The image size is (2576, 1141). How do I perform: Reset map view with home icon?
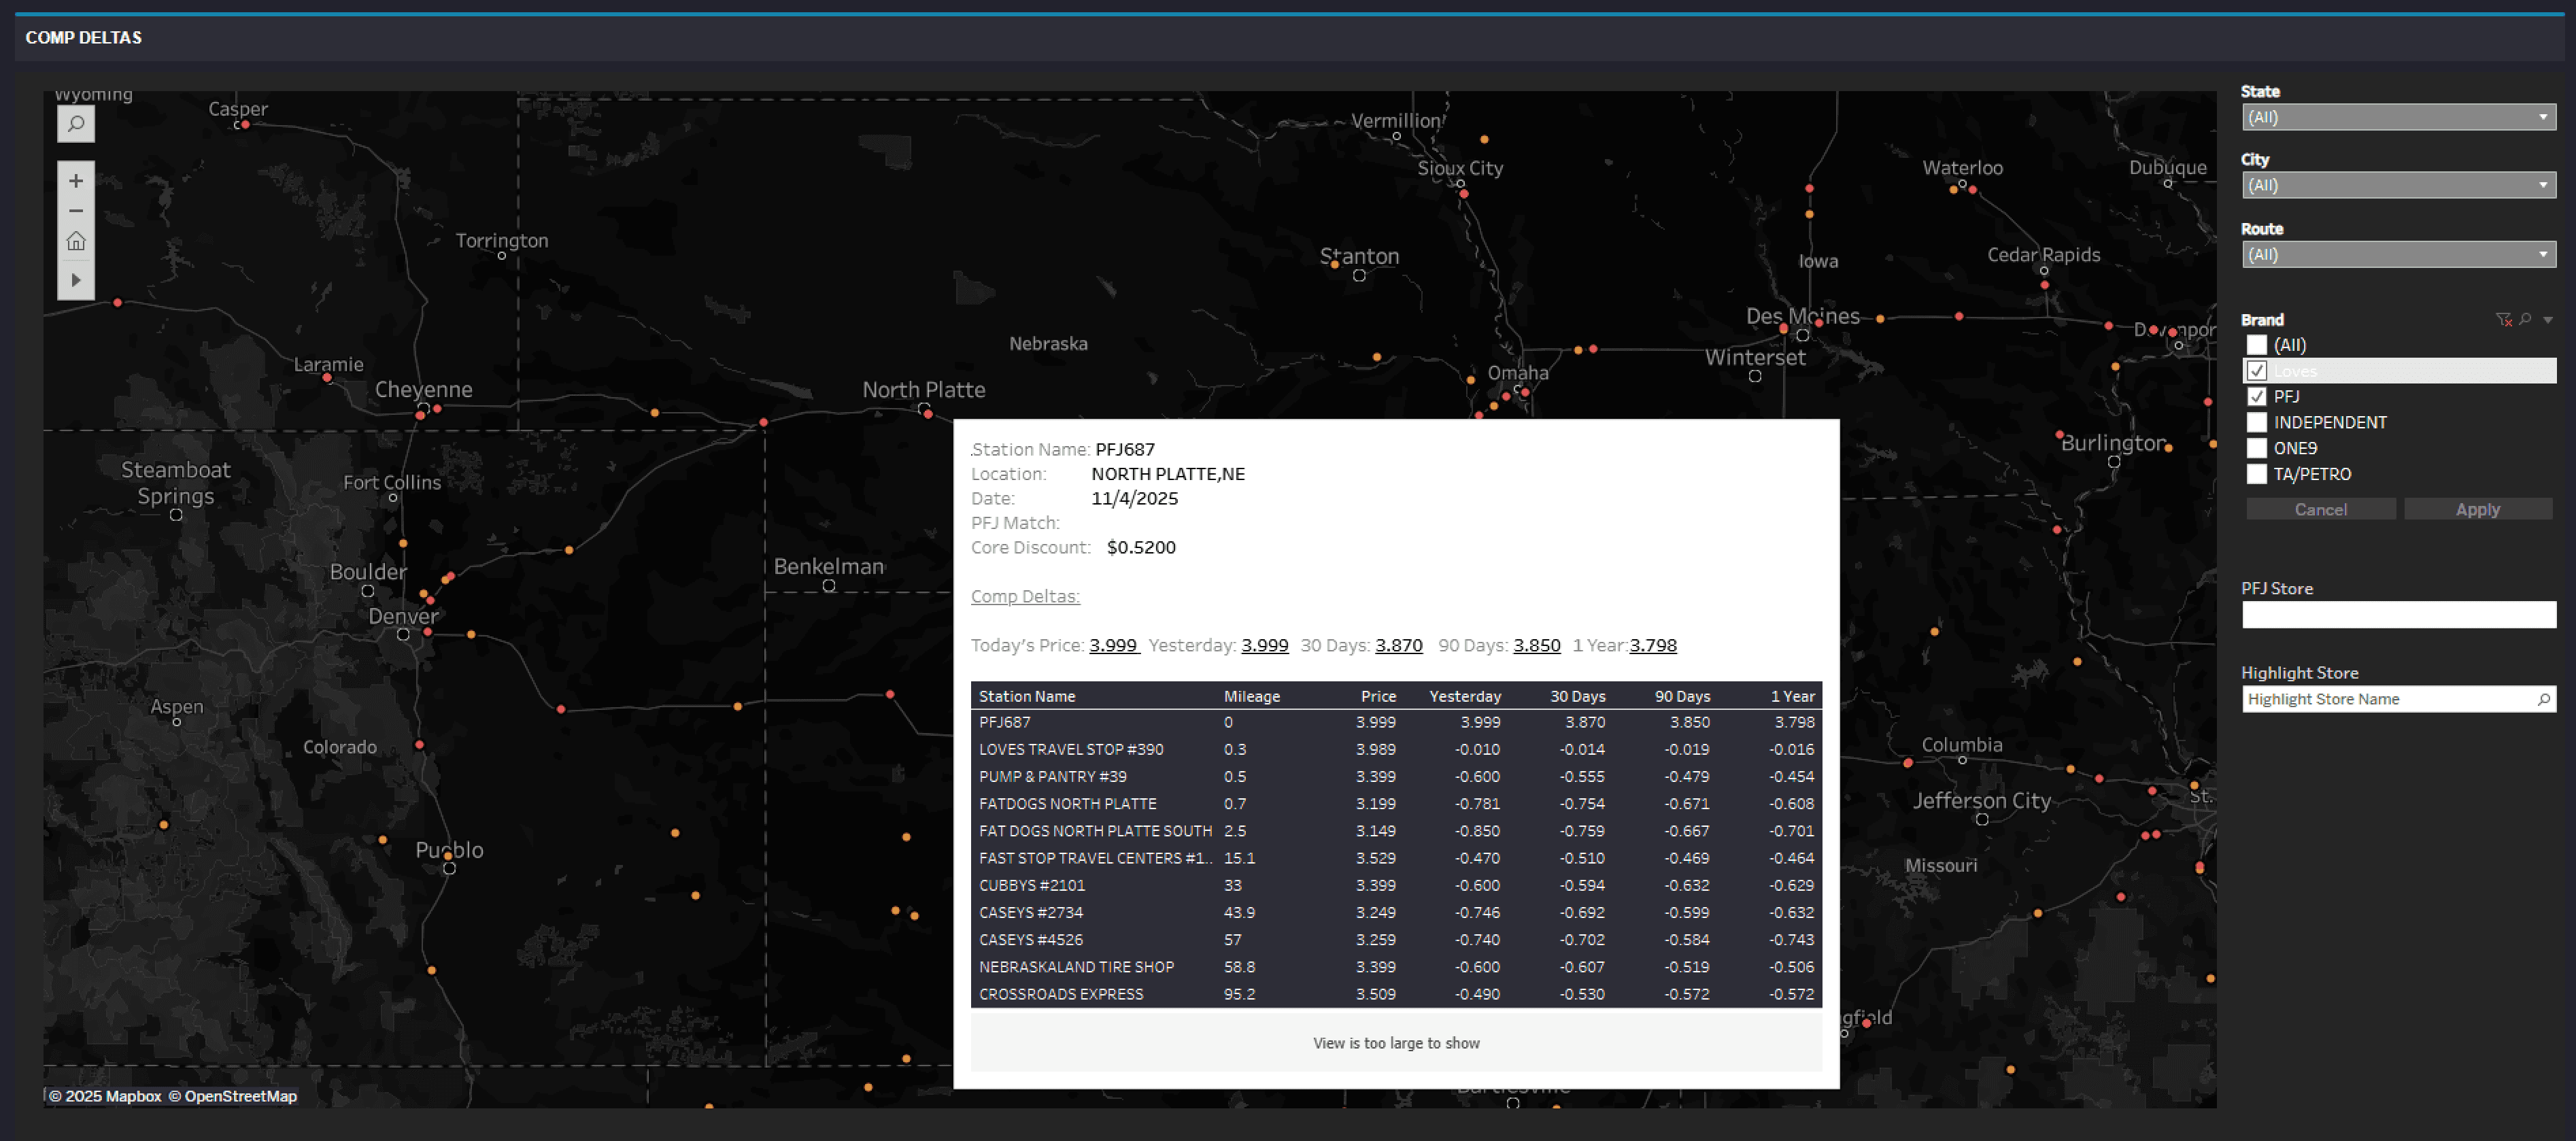(x=76, y=241)
